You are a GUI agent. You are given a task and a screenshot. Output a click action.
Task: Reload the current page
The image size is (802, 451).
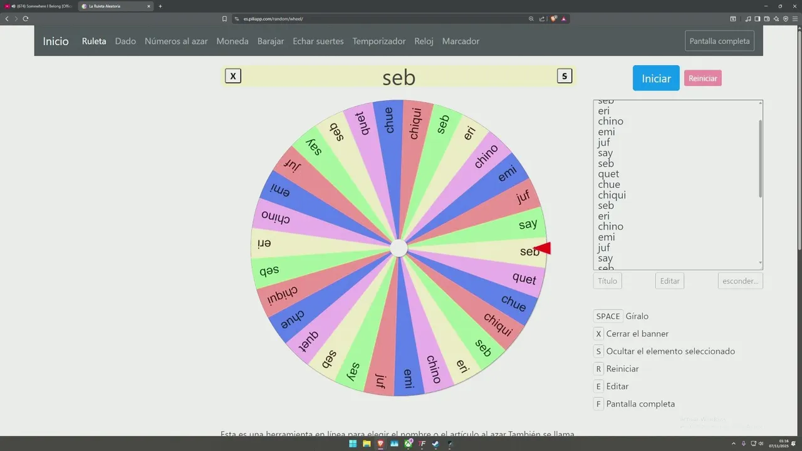click(x=26, y=19)
